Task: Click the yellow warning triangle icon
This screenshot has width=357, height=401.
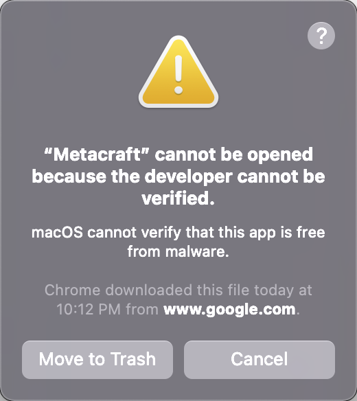Action: tap(178, 72)
